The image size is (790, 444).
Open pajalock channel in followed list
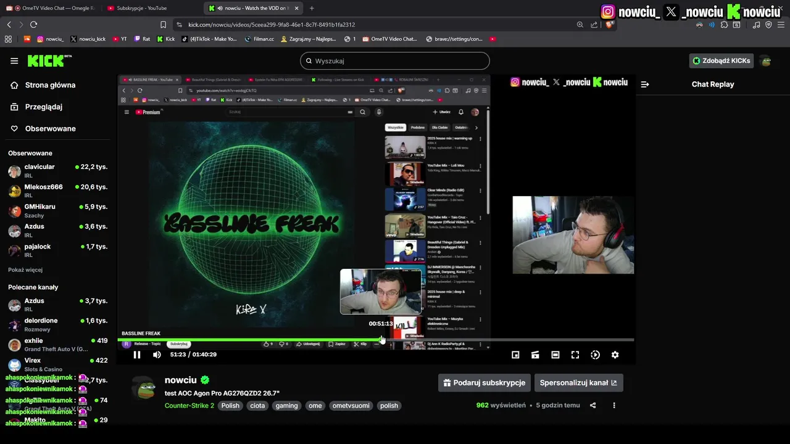(57, 250)
